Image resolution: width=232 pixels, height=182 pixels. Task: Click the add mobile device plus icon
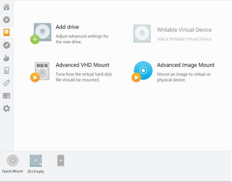[61, 161]
